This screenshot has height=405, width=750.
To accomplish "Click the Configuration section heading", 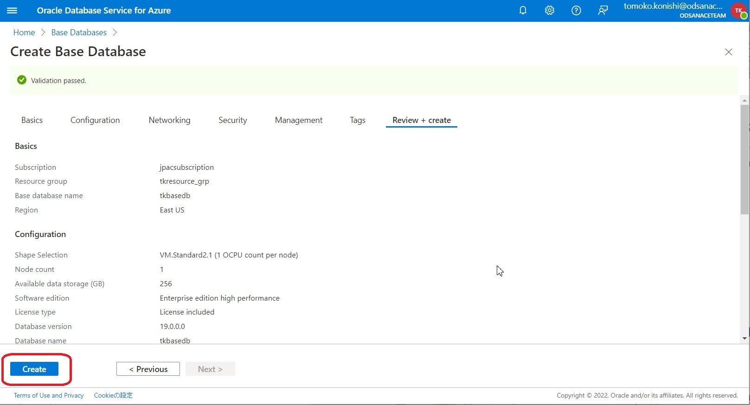I will pos(40,234).
